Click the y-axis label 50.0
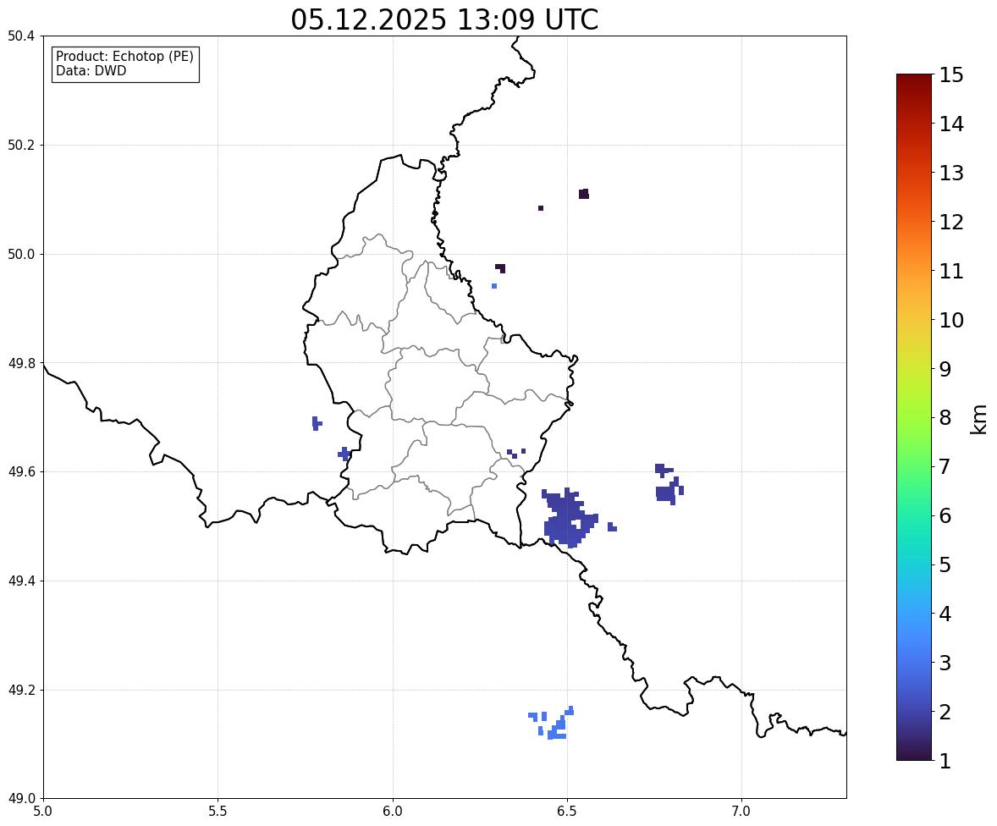 pyautogui.click(x=21, y=255)
